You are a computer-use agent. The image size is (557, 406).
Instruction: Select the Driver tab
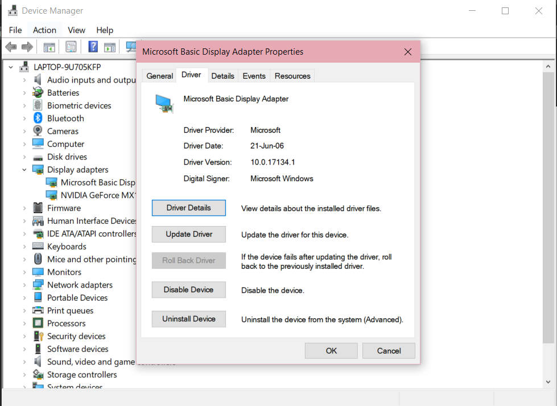click(x=192, y=75)
